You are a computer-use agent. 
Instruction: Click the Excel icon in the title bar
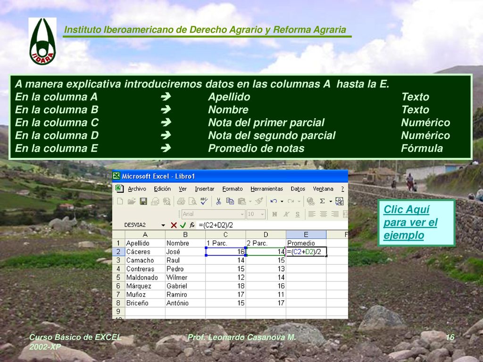117,176
